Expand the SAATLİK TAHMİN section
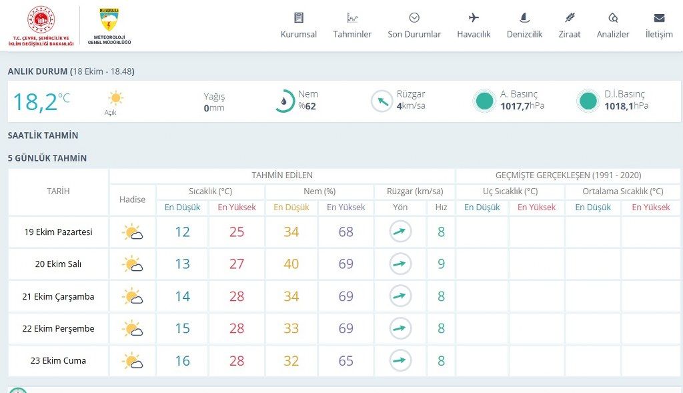This screenshot has height=393, width=683. (43, 135)
